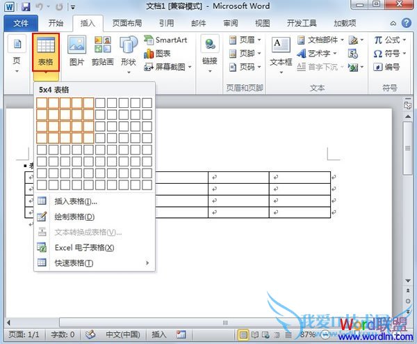Open Symbol (符号) menu
The height and width of the screenshot is (344, 417).
tap(390, 54)
